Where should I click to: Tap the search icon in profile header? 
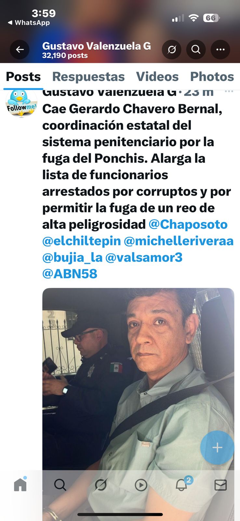(196, 49)
